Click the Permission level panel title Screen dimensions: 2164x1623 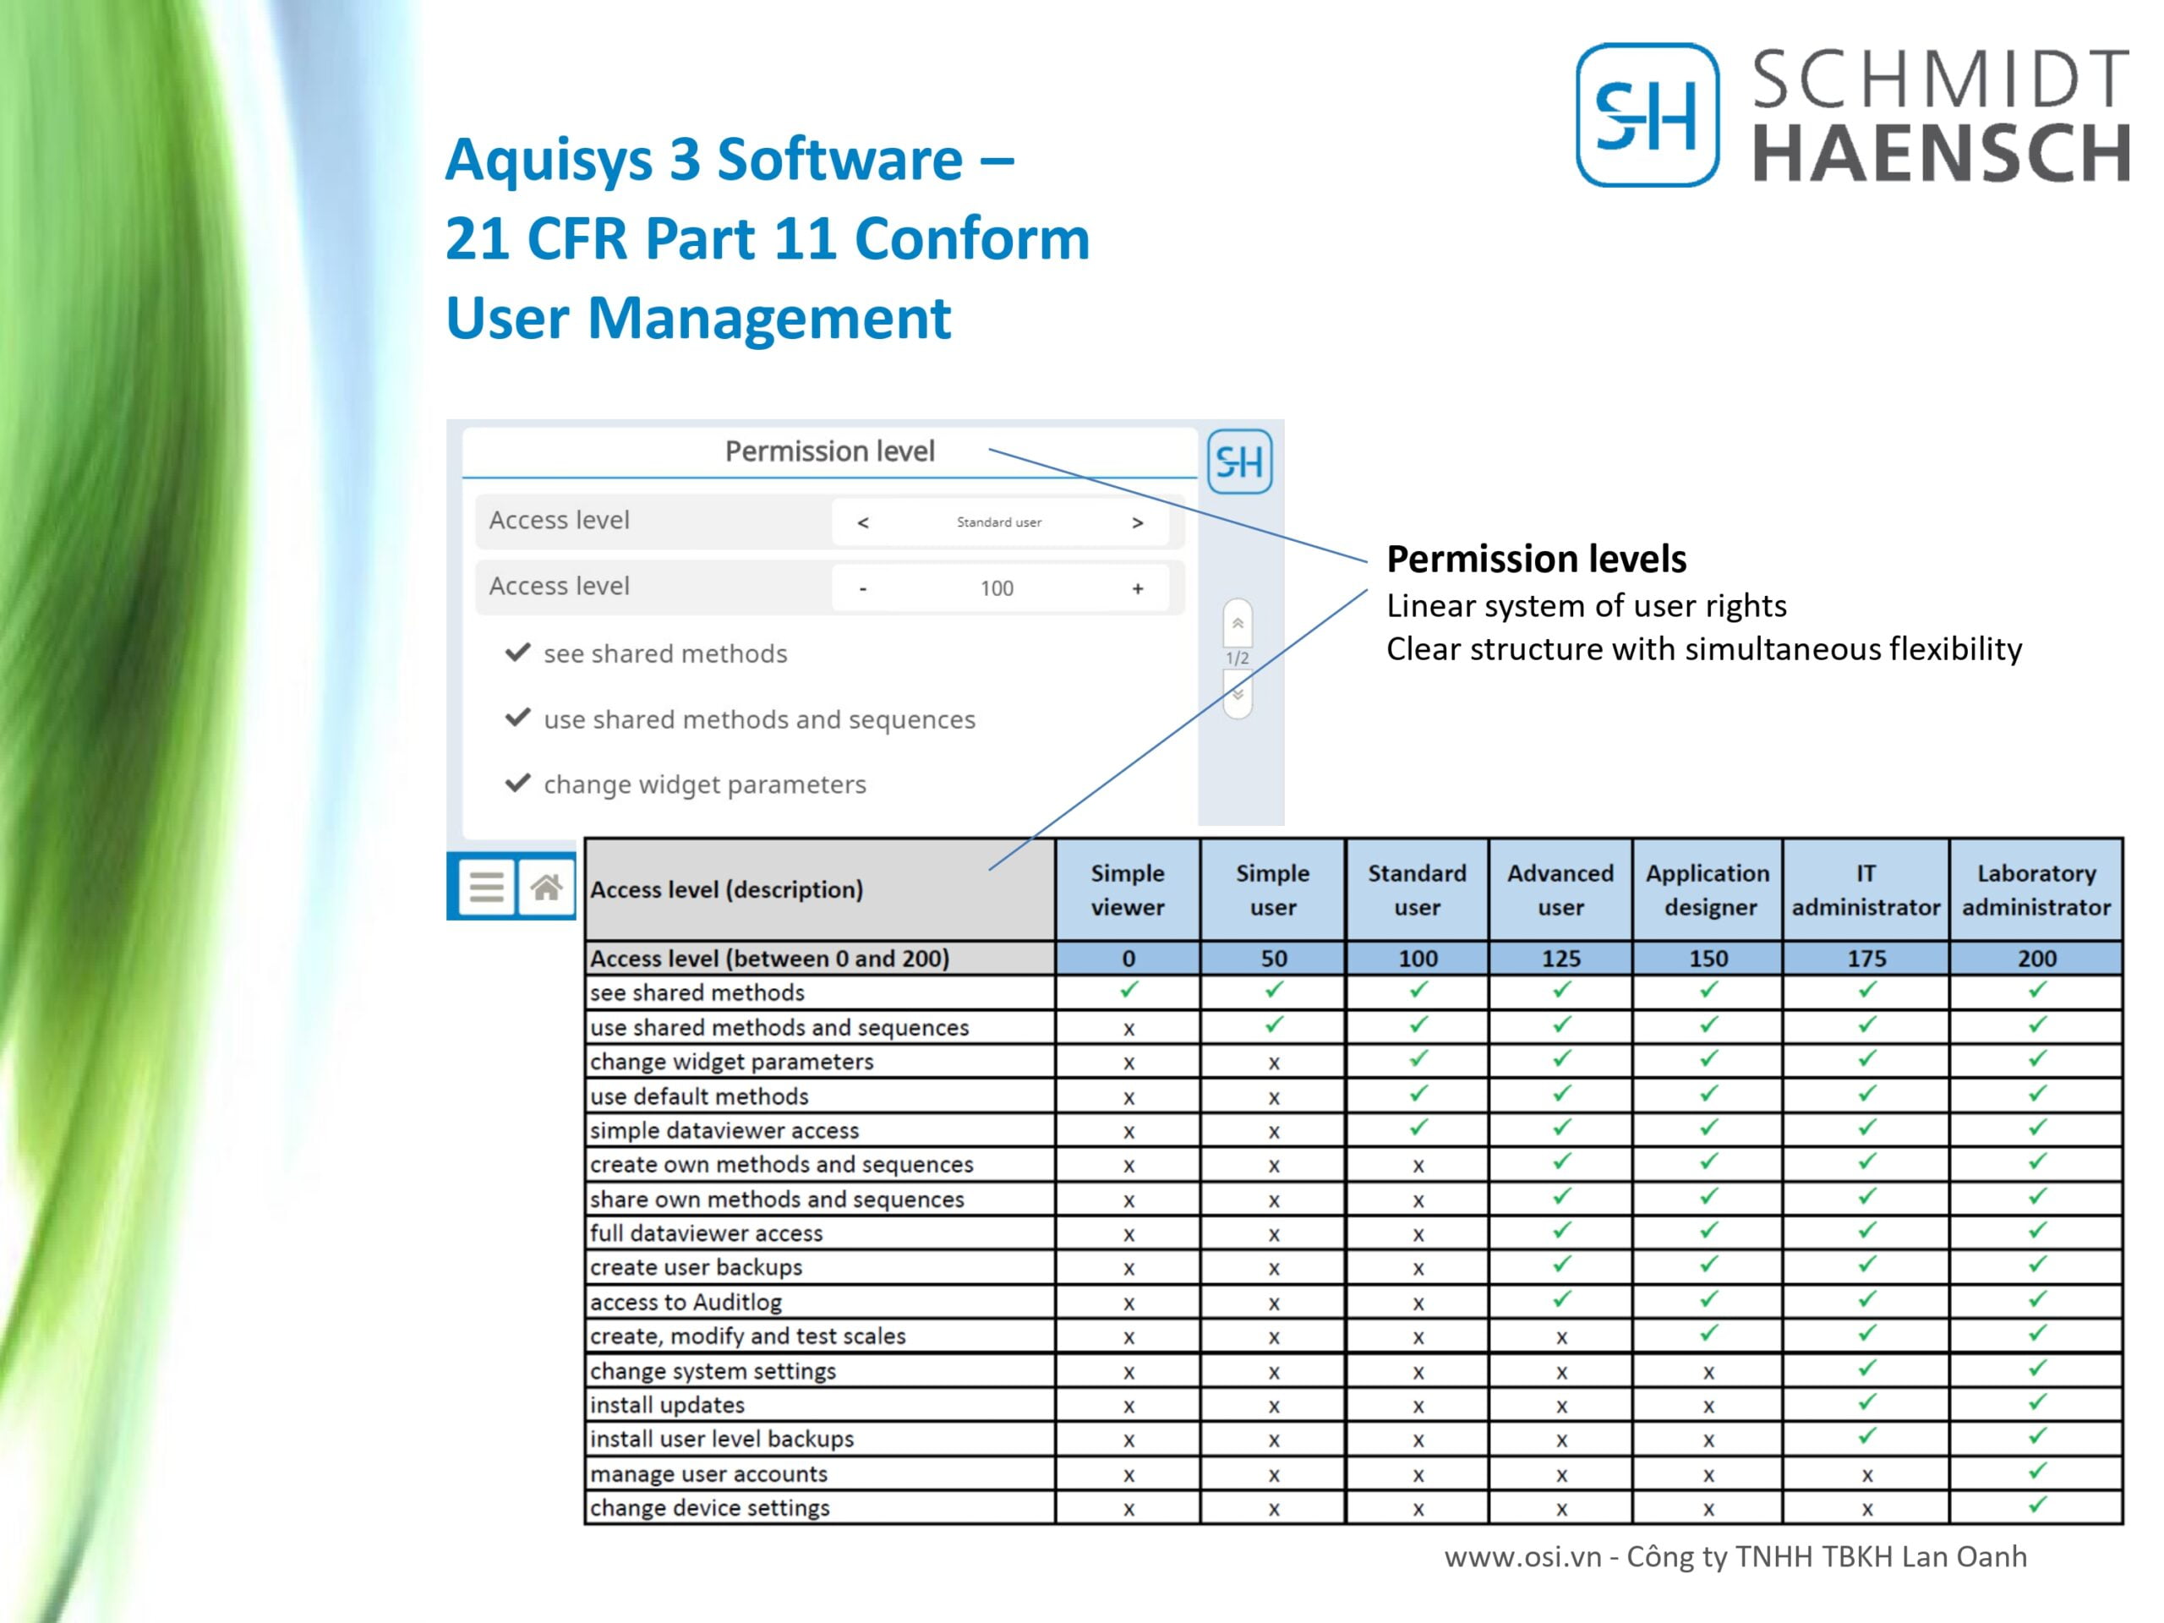829,451
